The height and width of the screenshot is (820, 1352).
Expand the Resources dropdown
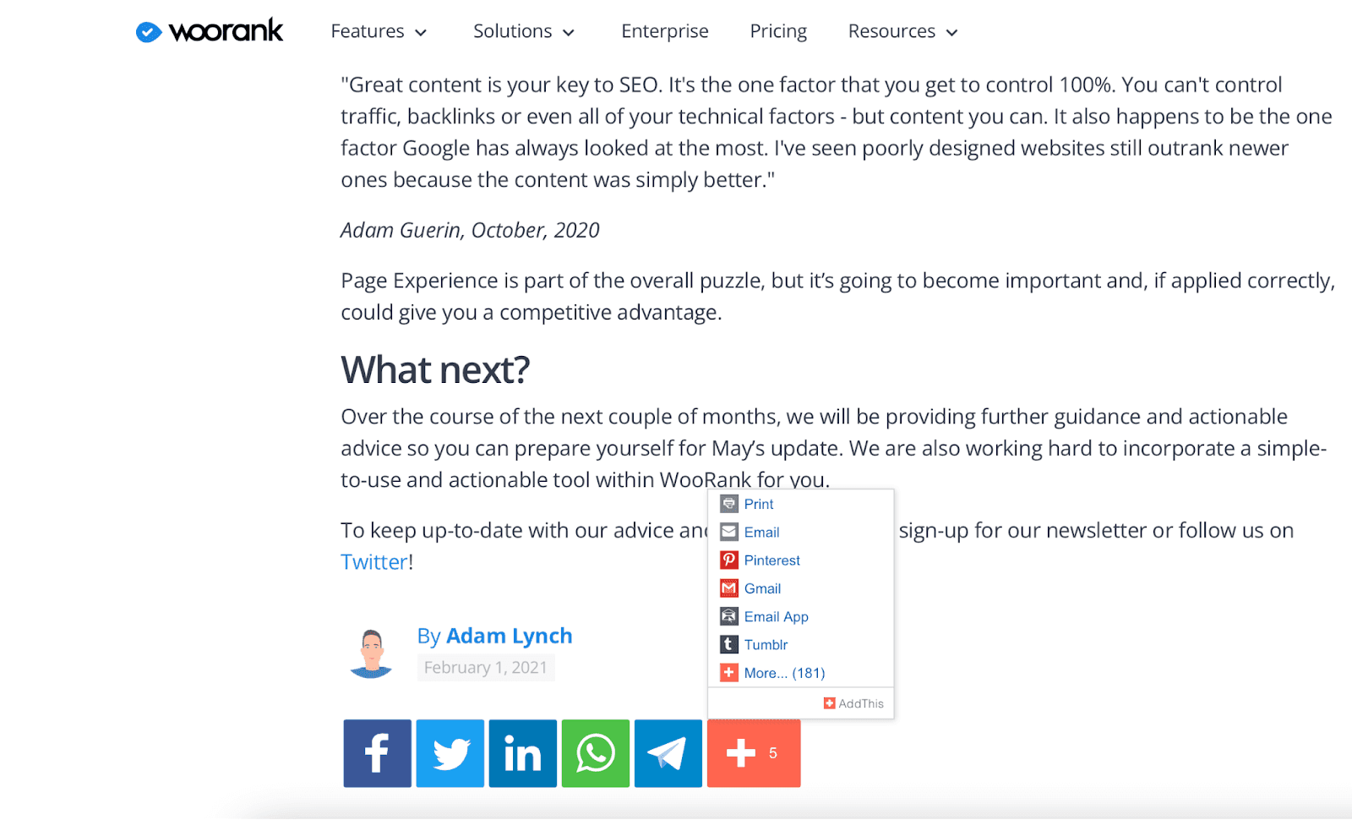click(x=903, y=31)
